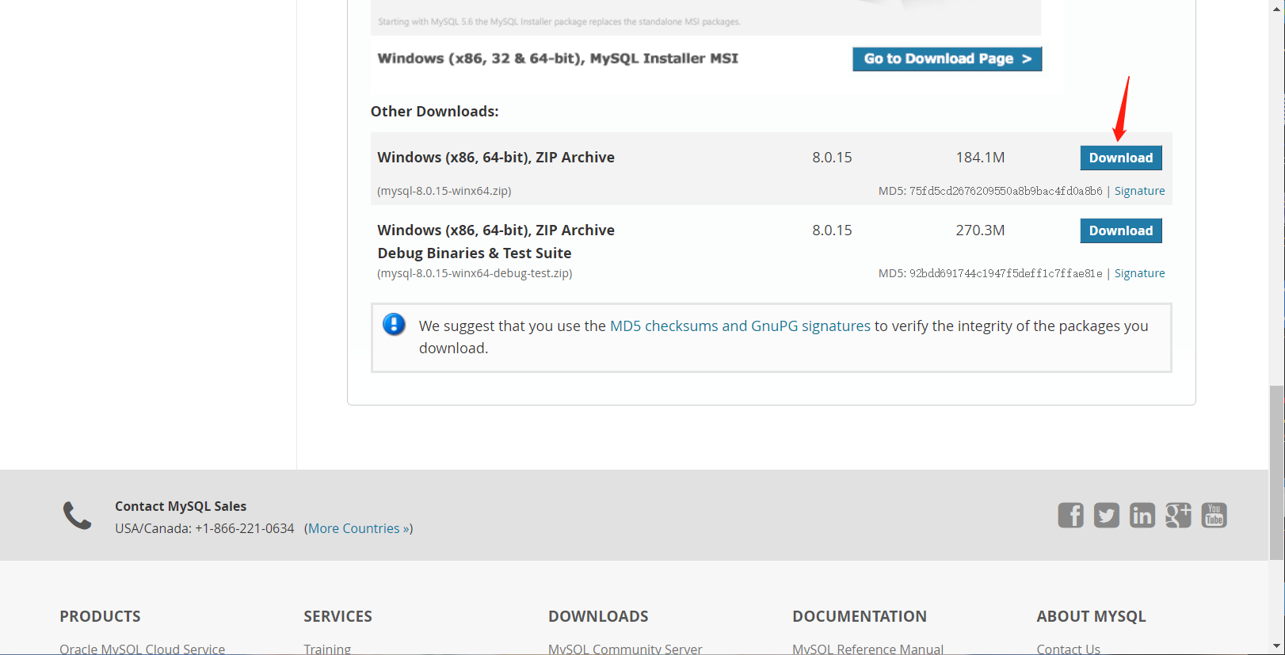Click version 8.0.15 in the 184.1M row
This screenshot has height=655, width=1285.
click(832, 158)
